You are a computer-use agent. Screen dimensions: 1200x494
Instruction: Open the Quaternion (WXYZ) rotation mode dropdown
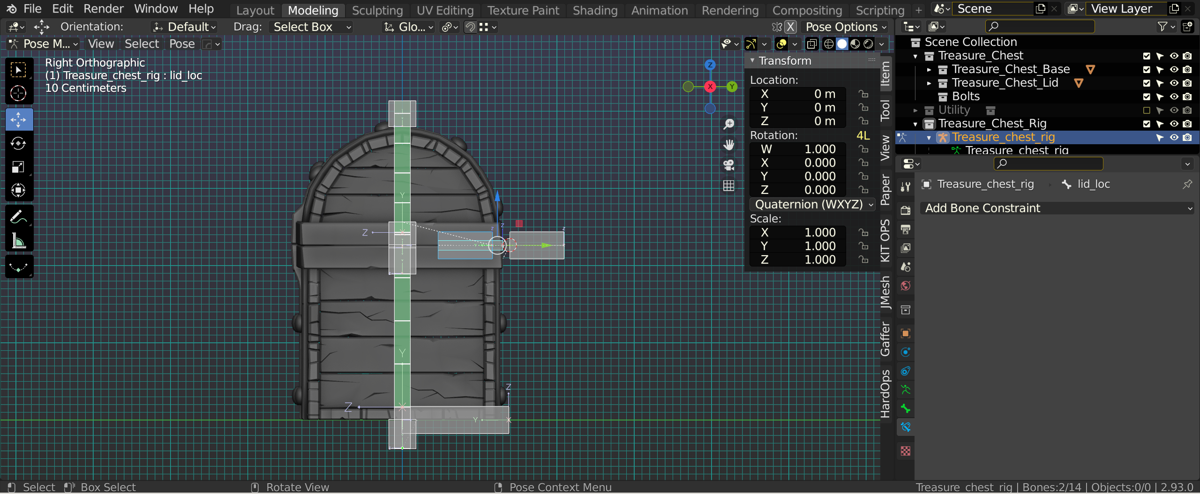click(813, 204)
